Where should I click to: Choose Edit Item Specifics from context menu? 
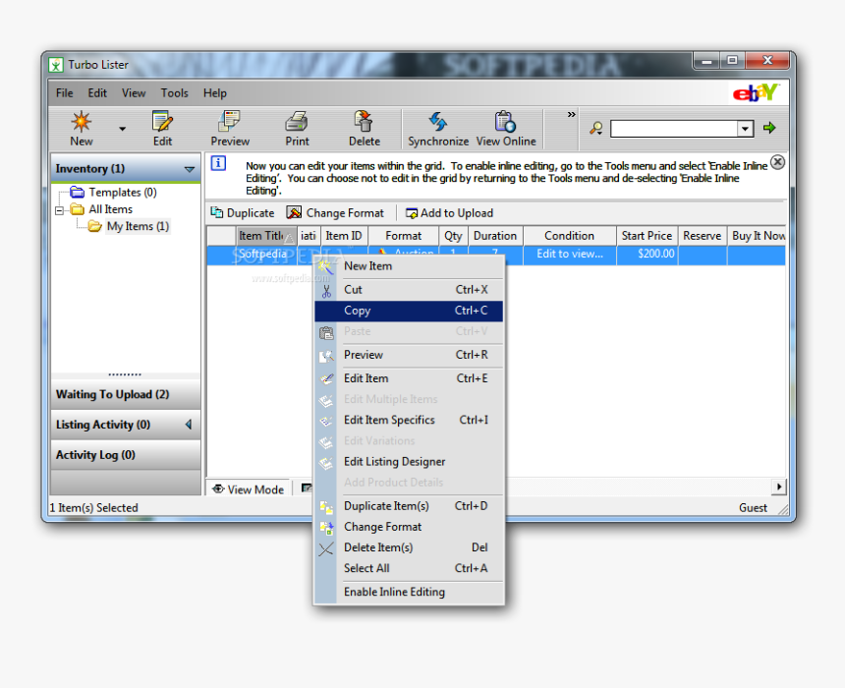[x=409, y=420]
